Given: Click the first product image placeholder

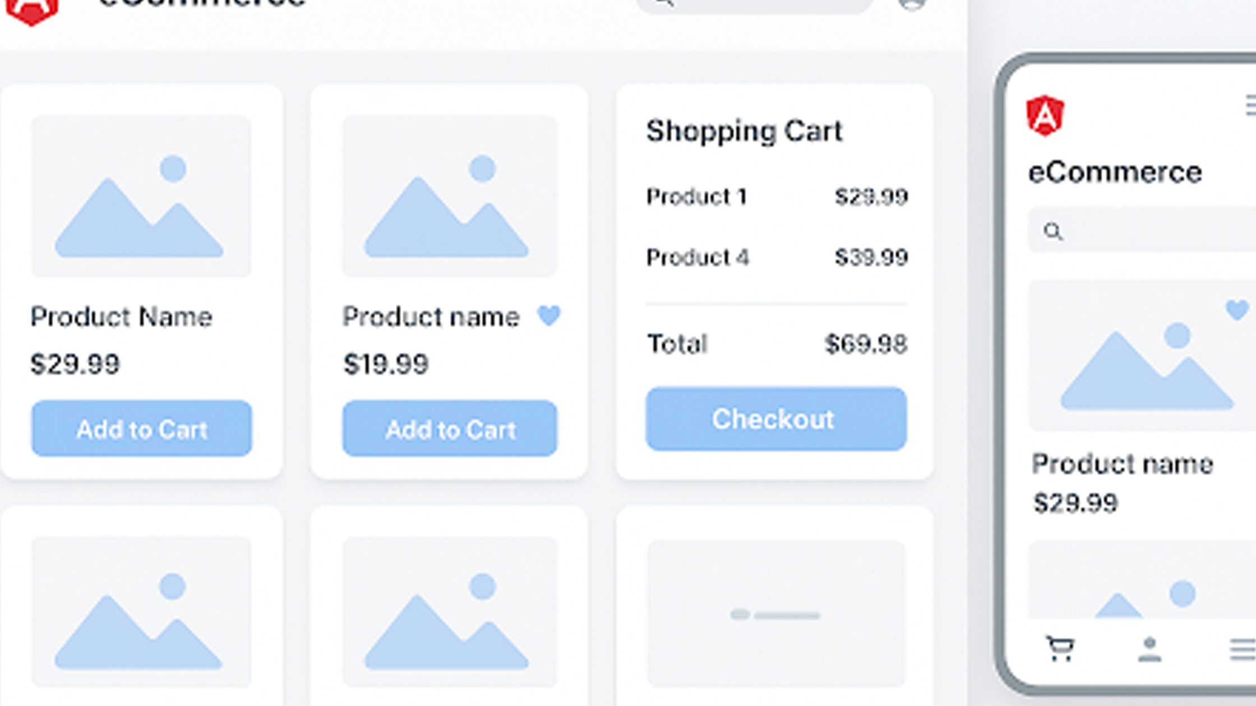Looking at the screenshot, I should tap(141, 196).
